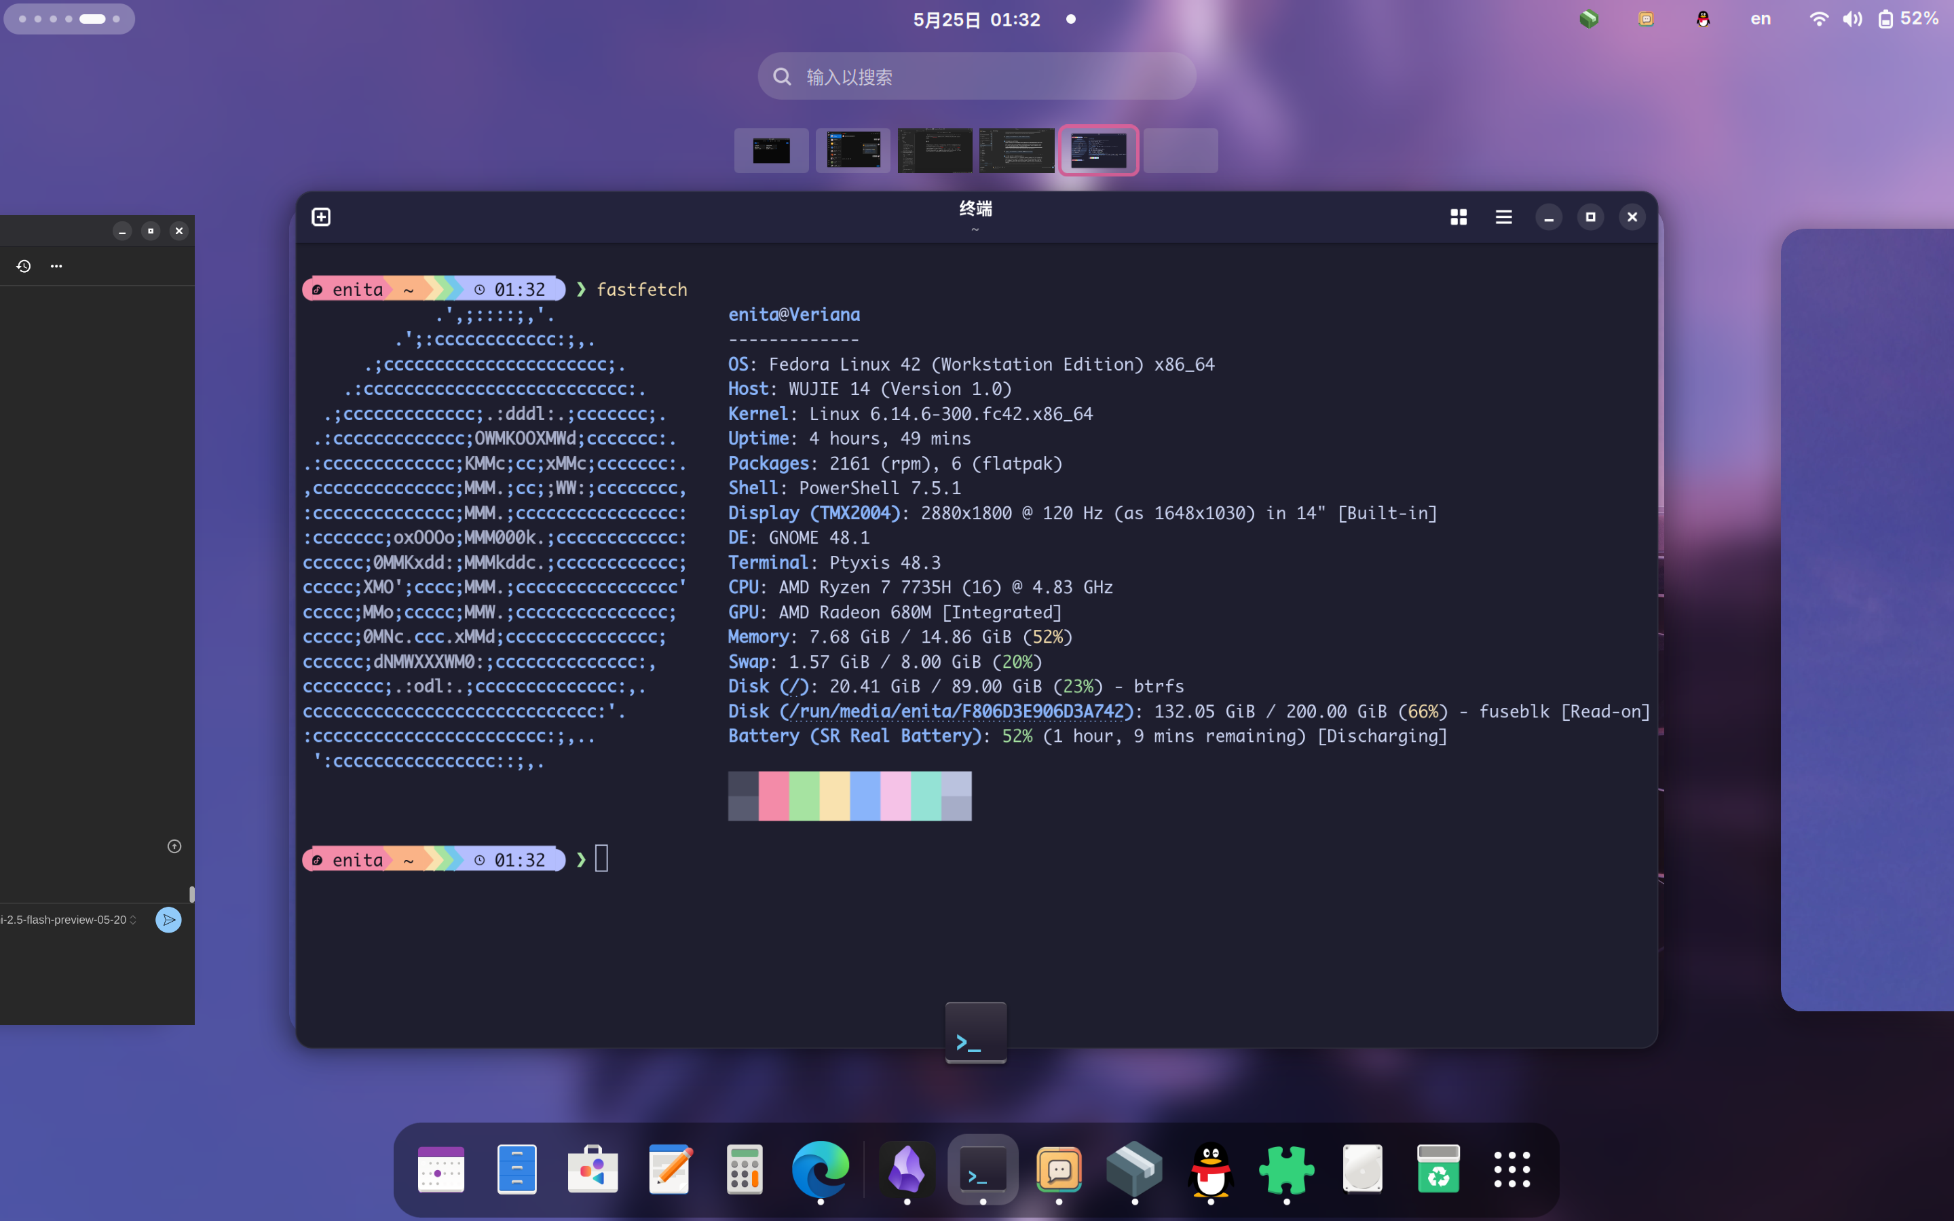Open a new terminal tab
Image resolution: width=1954 pixels, height=1221 pixels.
[320, 217]
